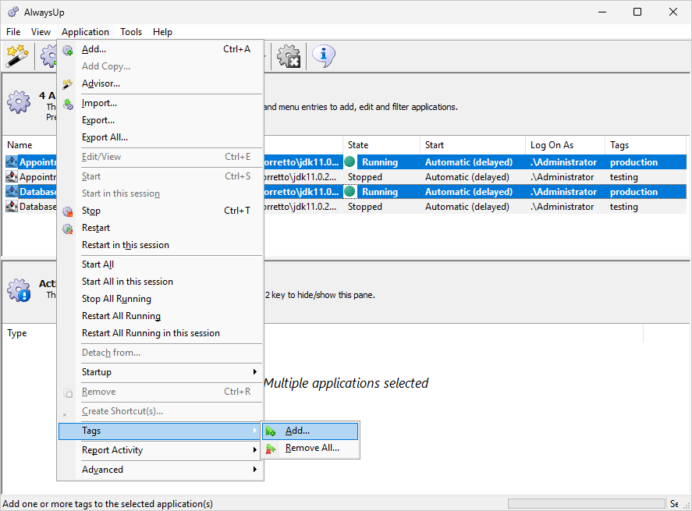The width and height of the screenshot is (692, 511).
Task: Click the red Remove All tags icon
Action: tap(271, 449)
